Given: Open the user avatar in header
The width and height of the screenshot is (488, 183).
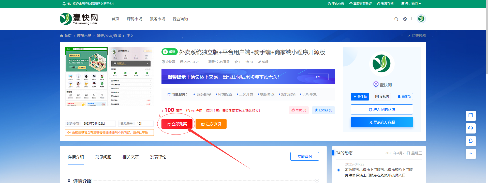Looking at the screenshot, I should [x=421, y=19].
